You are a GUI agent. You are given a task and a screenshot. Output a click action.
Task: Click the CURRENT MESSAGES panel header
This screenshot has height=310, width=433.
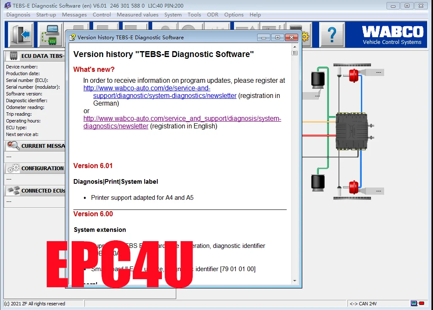click(35, 146)
